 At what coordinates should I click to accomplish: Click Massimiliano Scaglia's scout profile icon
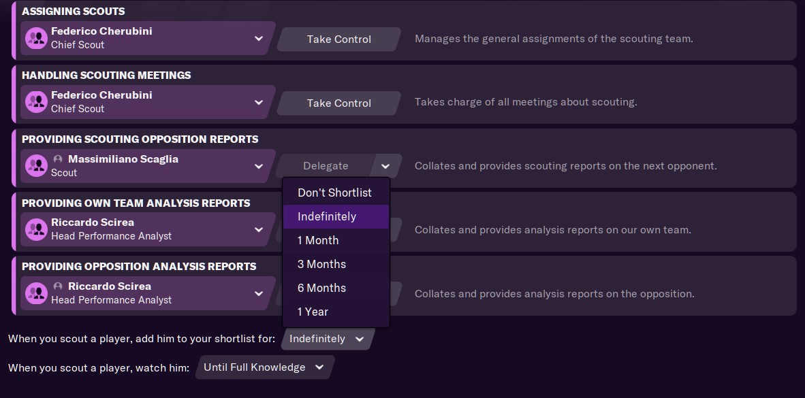pyautogui.click(x=37, y=165)
